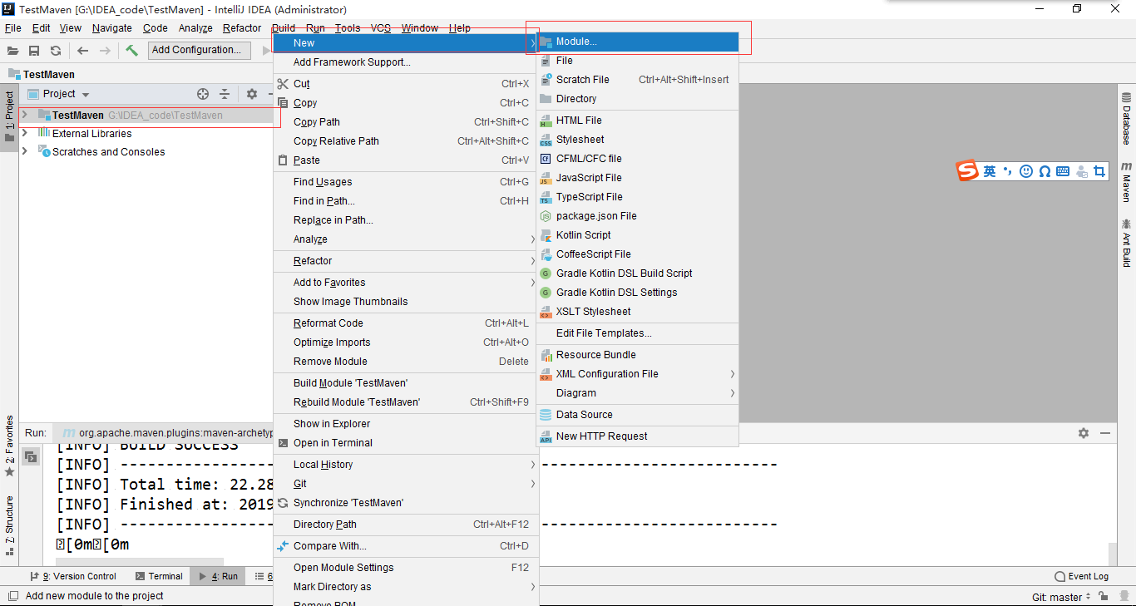Toggle the IME English/Chinese mode indicator
The width and height of the screenshot is (1136, 606).
[x=990, y=171]
